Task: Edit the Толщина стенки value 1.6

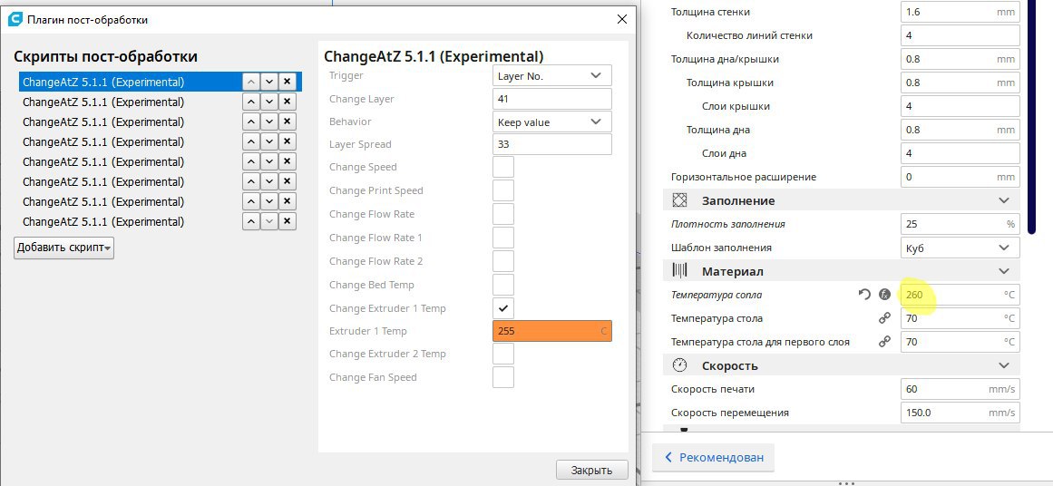Action: click(960, 12)
